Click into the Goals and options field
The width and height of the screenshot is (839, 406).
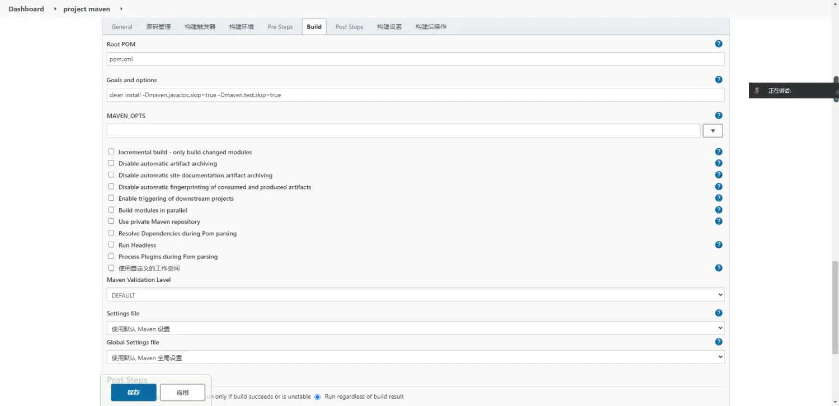pos(415,95)
